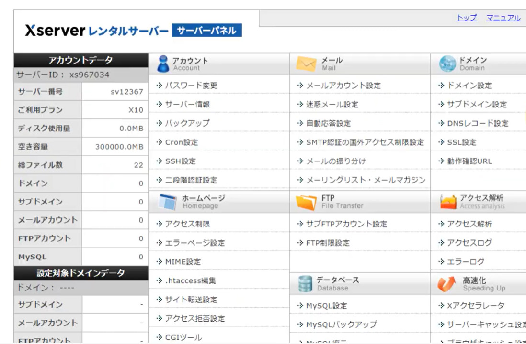Click the Access analysis chart icon
This screenshot has height=344, width=526.
point(448,202)
